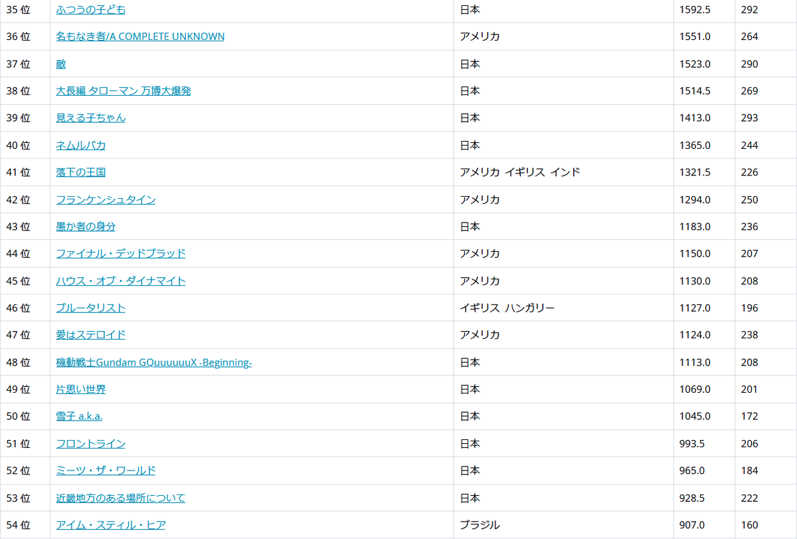Image resolution: width=797 pixels, height=539 pixels.
Task: Open ハウス・オブ・ダイナマイト link
Action: [x=121, y=280]
